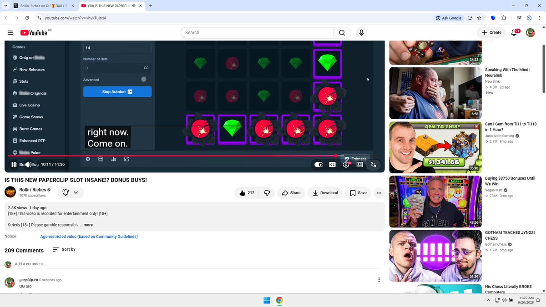Open the comments Sort by menu
Image resolution: width=546 pixels, height=307 pixels.
64,250
